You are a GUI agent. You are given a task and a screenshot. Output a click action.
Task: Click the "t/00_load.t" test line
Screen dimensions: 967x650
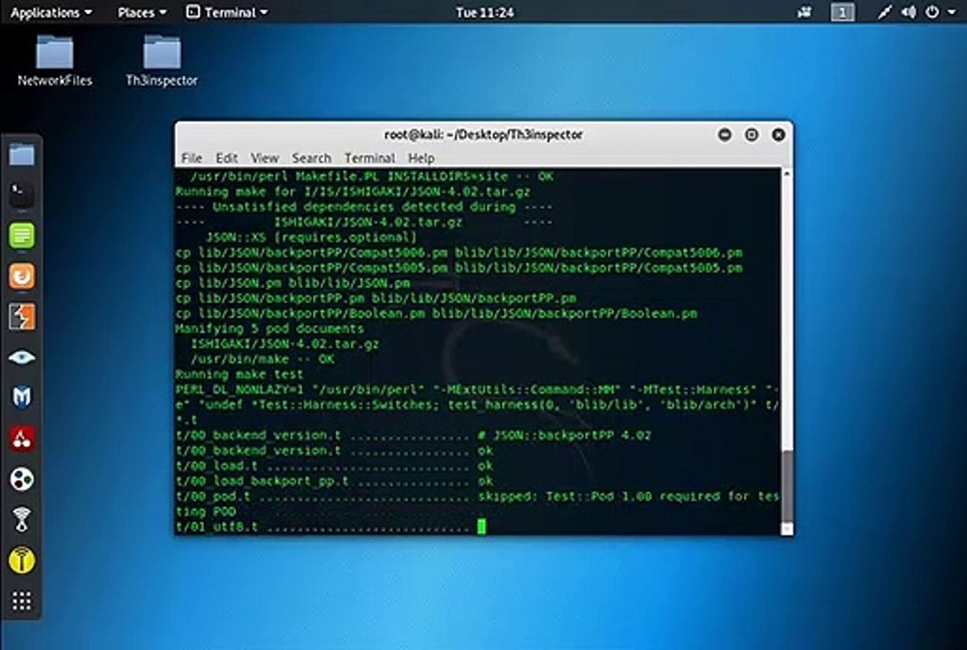[x=334, y=466]
